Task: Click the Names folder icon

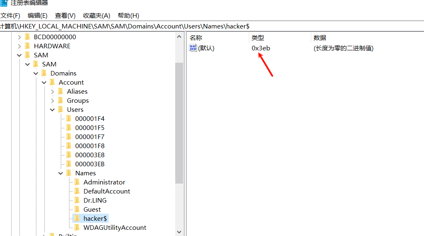Action: 69,173
